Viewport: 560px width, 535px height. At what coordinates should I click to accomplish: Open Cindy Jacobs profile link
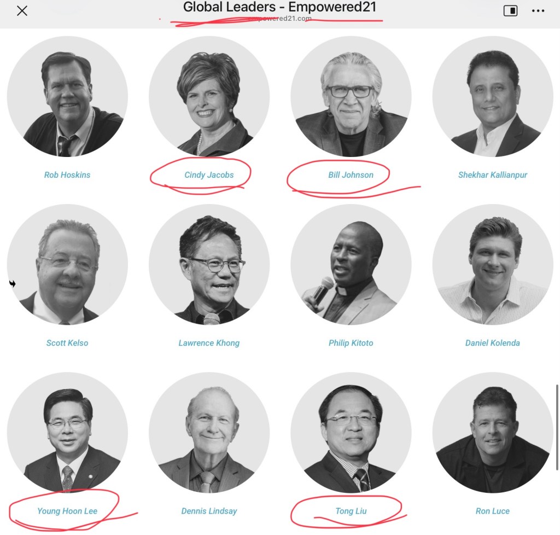(209, 175)
